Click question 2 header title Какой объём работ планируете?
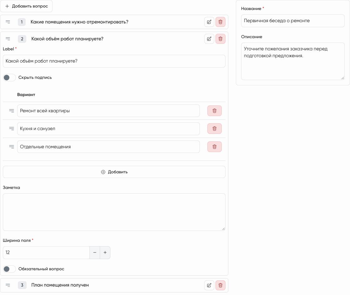The image size is (350, 295). tap(68, 39)
